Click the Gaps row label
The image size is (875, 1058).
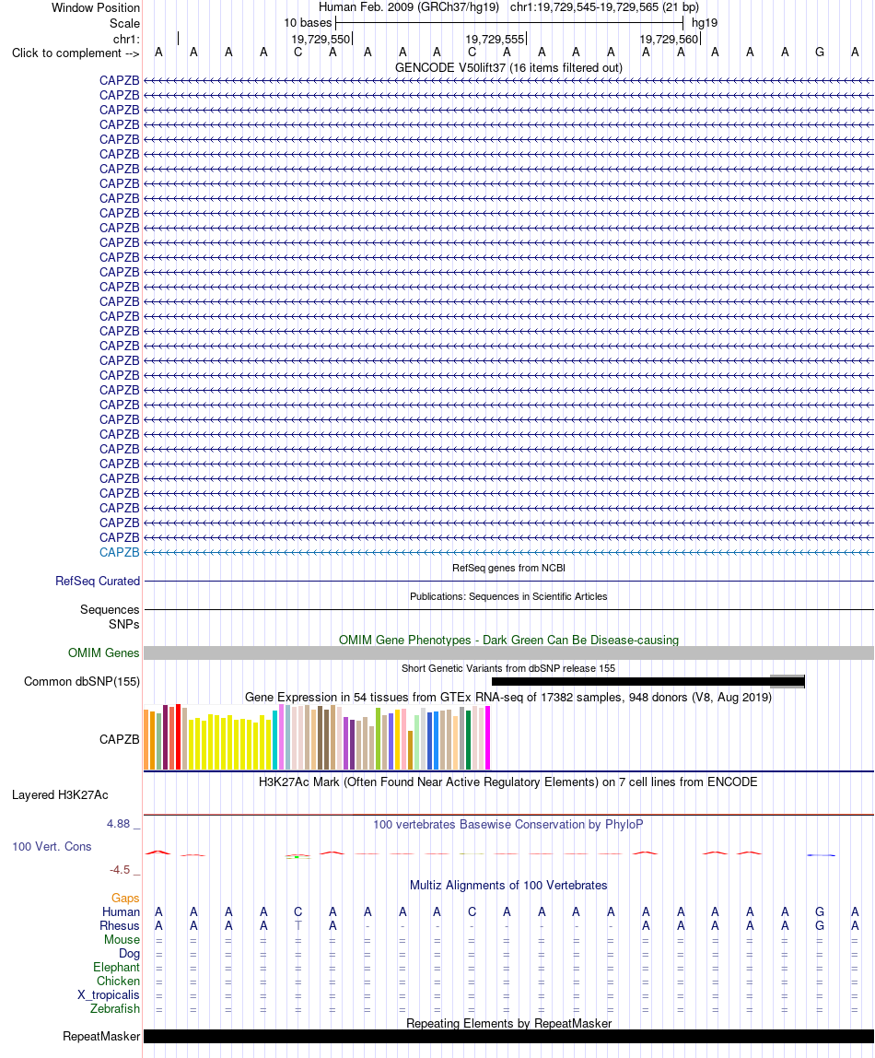pos(125,898)
